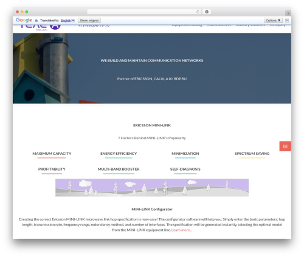The image size is (304, 257).
Task: Open a new tab with plus button
Action: tap(288, 13)
